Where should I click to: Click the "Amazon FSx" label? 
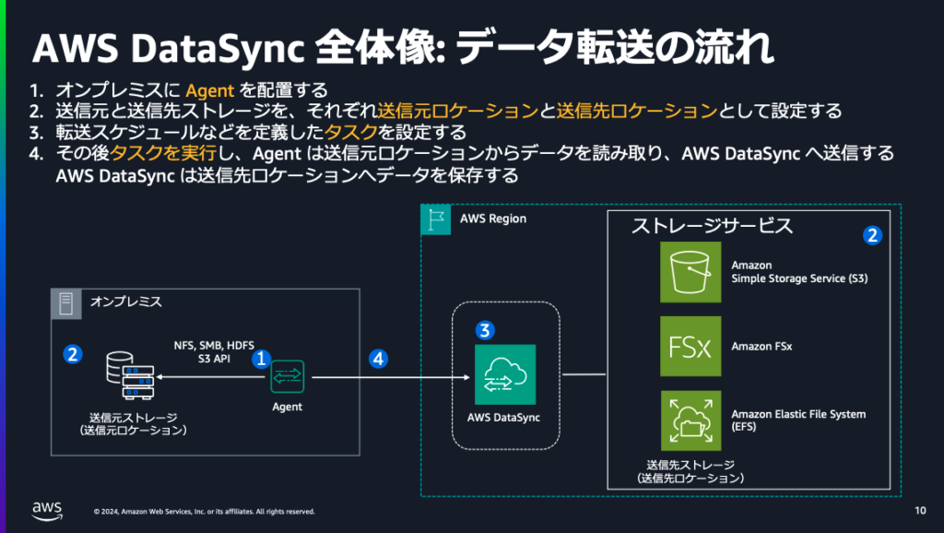point(761,347)
